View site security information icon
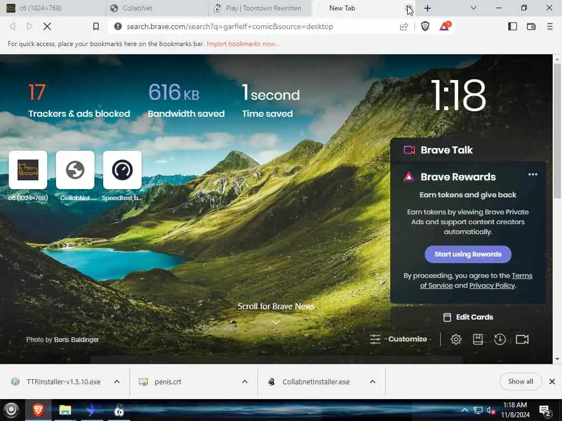562x421 pixels. coord(118,26)
